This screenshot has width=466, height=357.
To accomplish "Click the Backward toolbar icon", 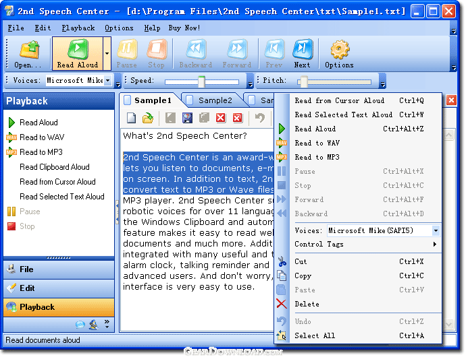I will (x=196, y=54).
